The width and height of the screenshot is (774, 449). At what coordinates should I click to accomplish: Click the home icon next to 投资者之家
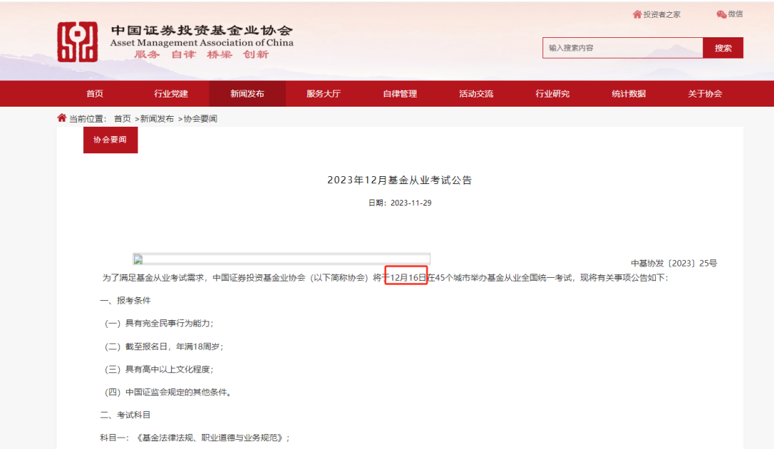[x=636, y=14]
